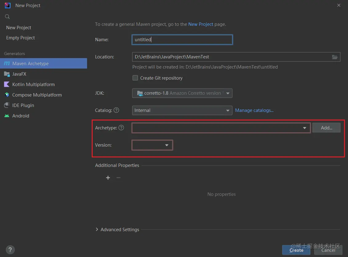This screenshot has width=348, height=257.
Task: Click the IDE Plugin icon
Action: 7,105
